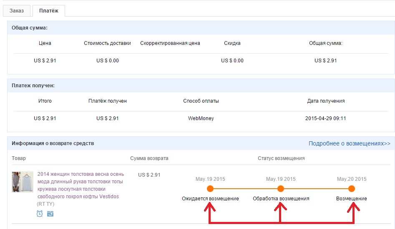The width and height of the screenshot is (395, 229).
Task: Click the (RT TY) seller label
Action: pos(45,204)
